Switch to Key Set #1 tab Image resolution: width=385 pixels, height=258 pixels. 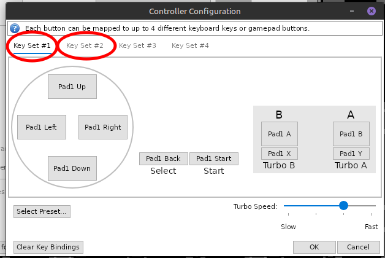tap(32, 45)
